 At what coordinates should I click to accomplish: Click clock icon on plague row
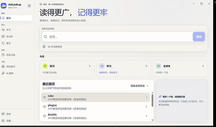tap(44, 106)
